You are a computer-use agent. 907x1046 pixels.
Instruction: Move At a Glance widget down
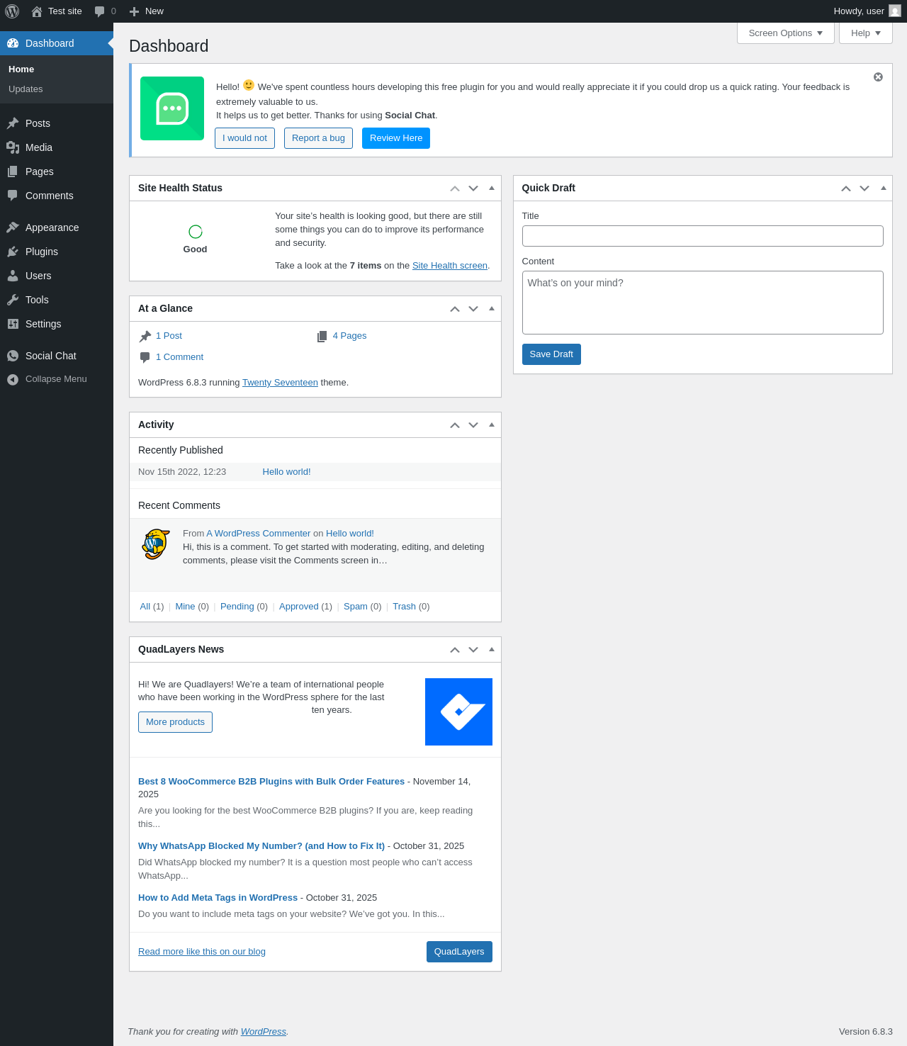(x=473, y=309)
